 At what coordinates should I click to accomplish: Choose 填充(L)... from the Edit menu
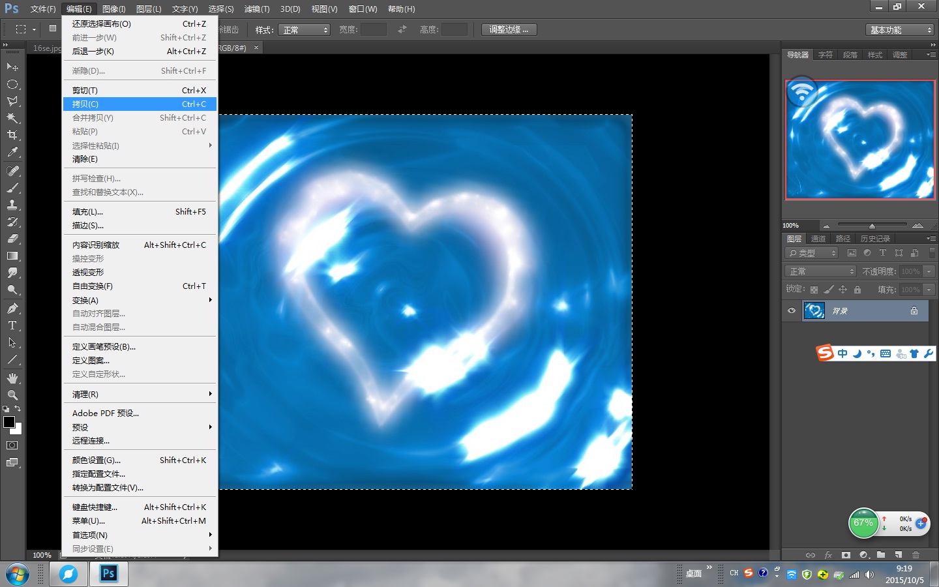pos(140,211)
